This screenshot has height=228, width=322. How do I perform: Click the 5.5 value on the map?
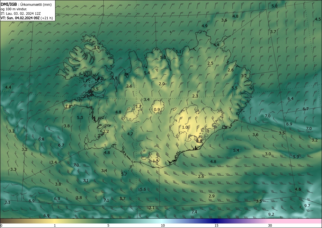point(234,88)
